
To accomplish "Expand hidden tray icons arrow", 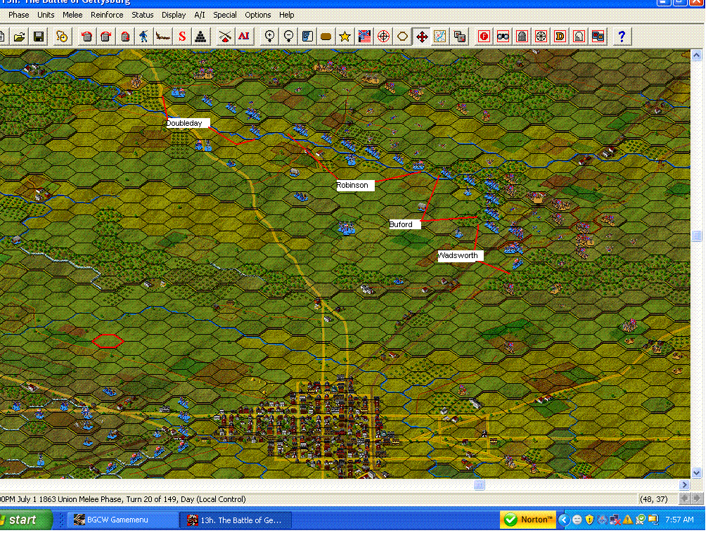I will (x=563, y=520).
